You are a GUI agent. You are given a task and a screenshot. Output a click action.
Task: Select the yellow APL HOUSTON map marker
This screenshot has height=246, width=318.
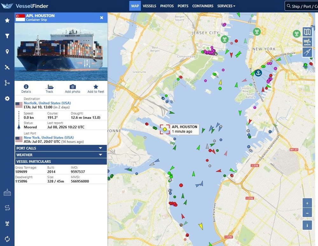165,130
